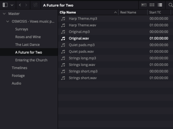The height and width of the screenshot is (129, 173).
Task: Open the bin list layout dropdown arrow
Action: click(12, 5)
